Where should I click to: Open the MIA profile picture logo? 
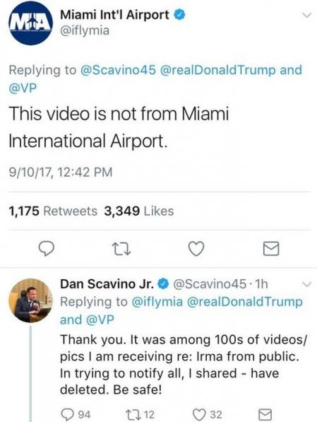(30, 23)
